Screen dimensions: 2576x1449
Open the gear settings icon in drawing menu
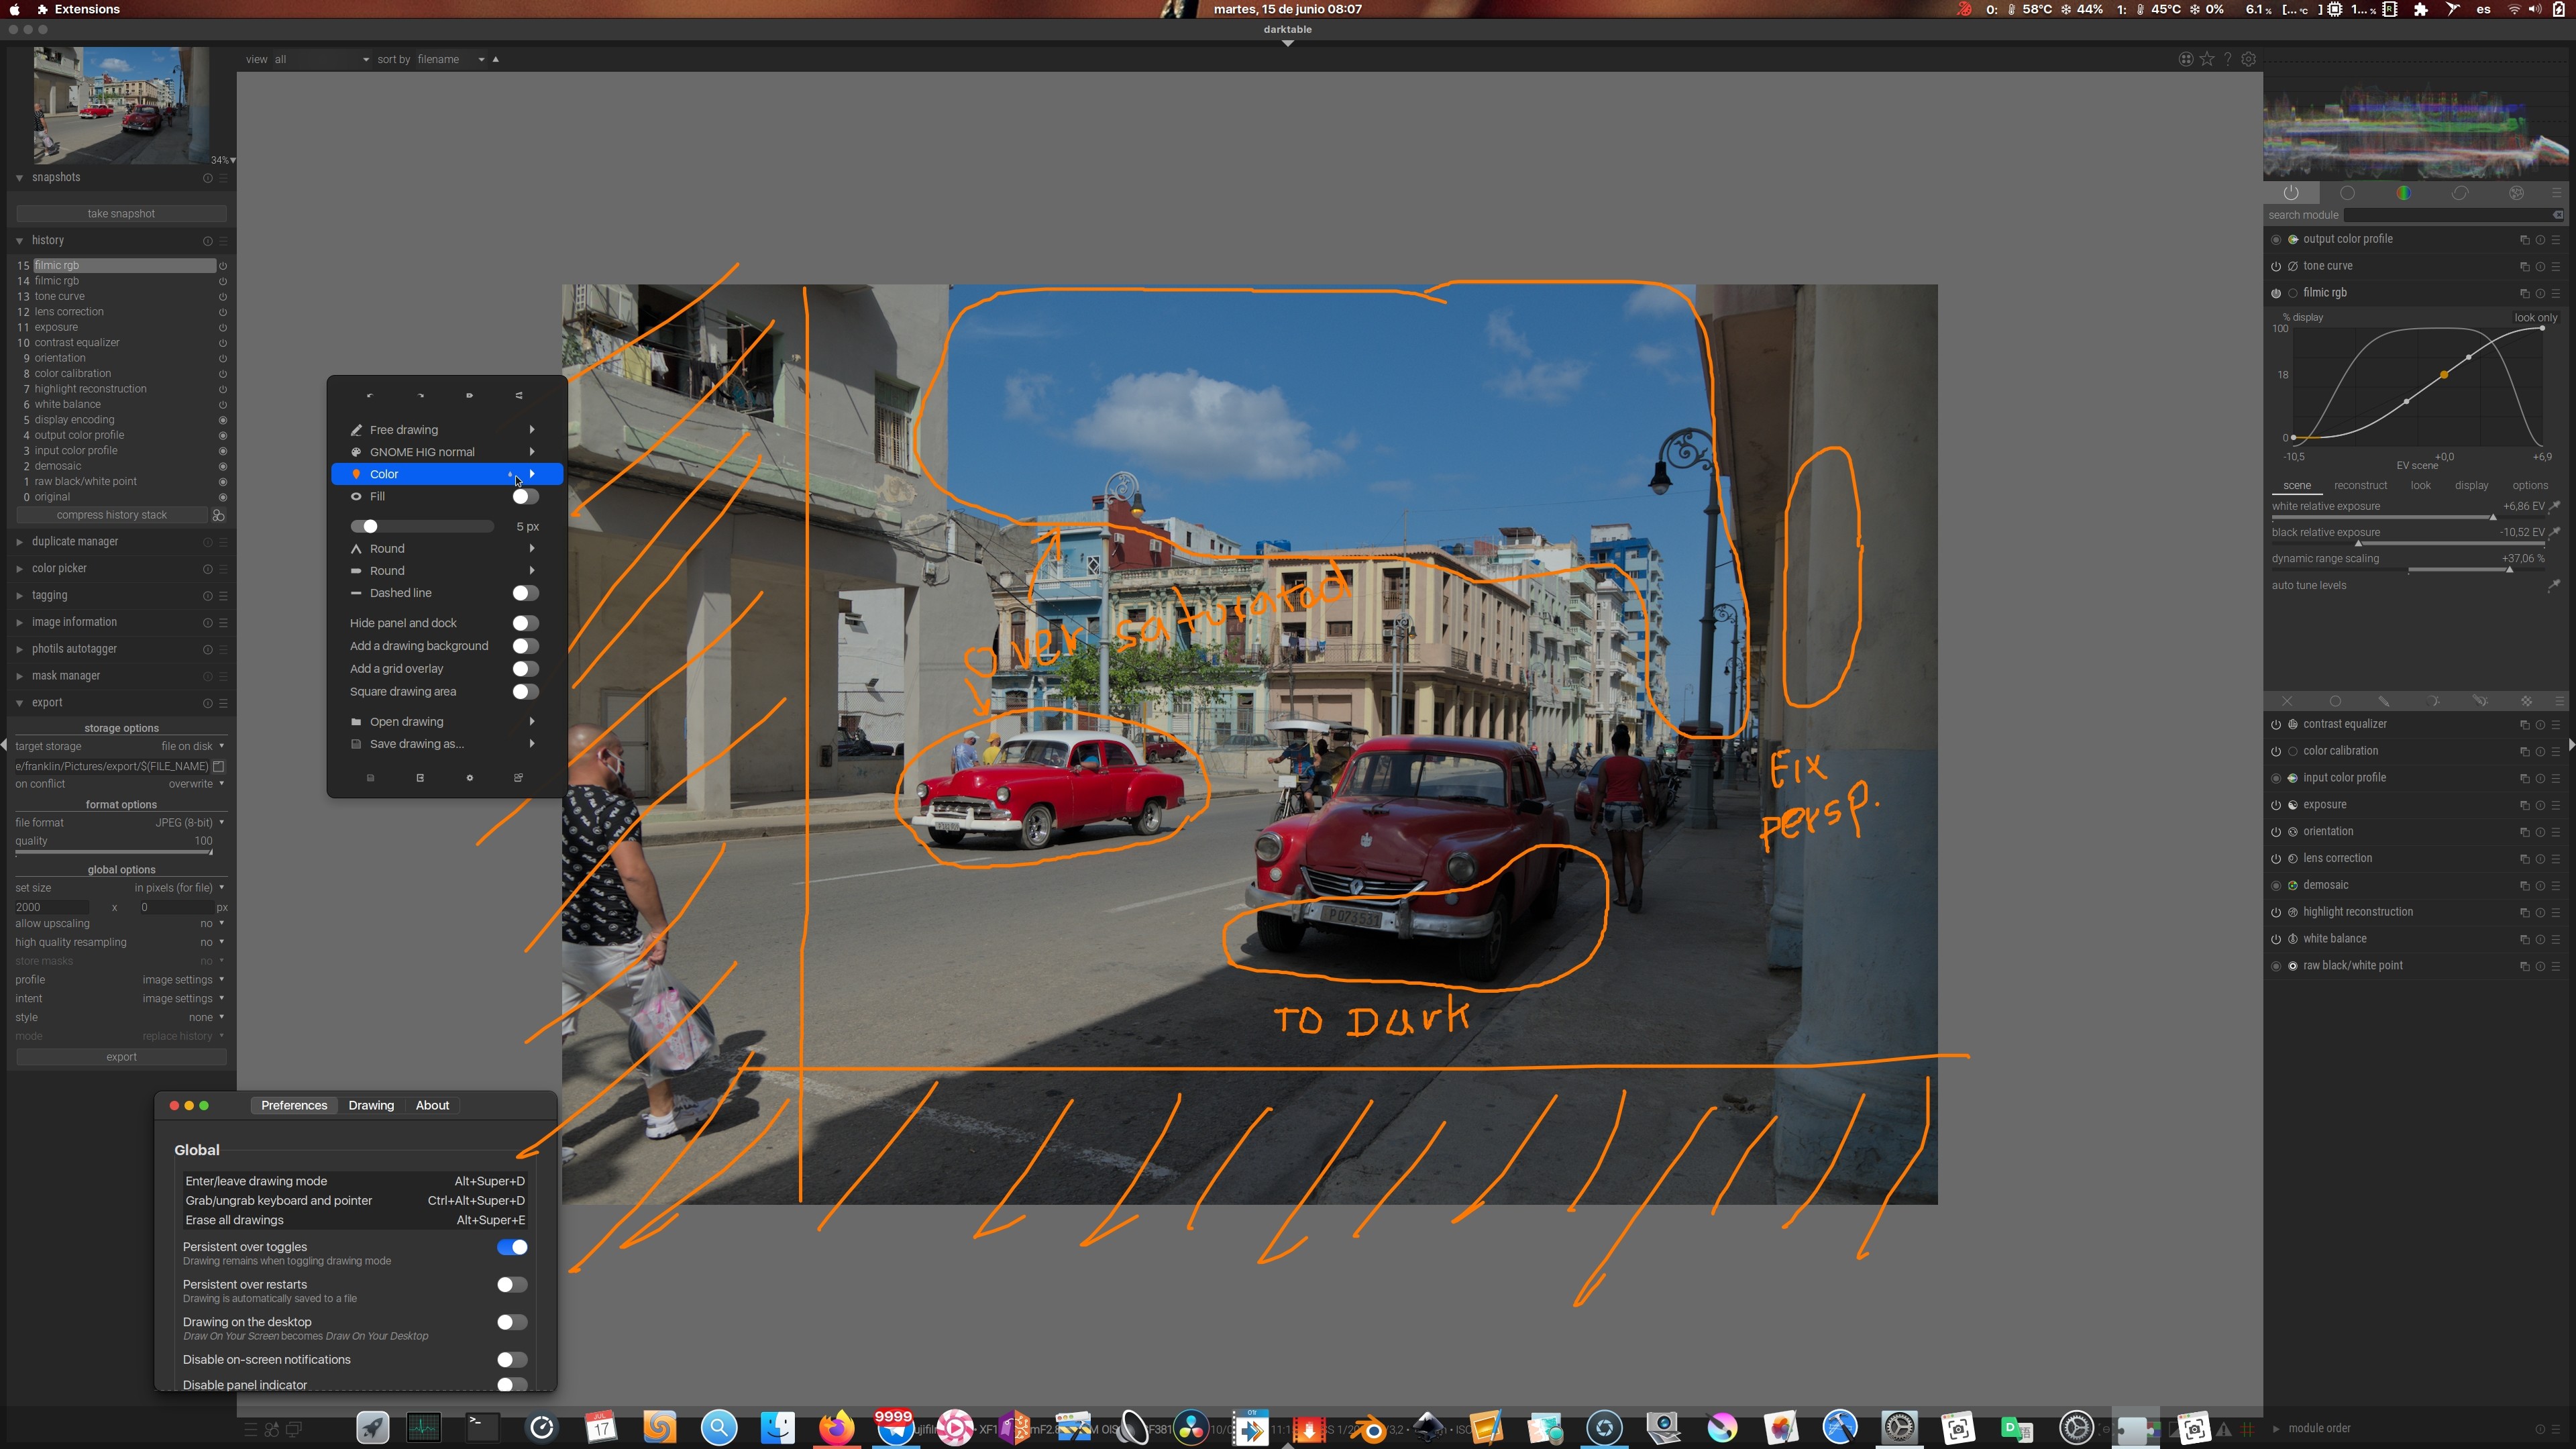(x=470, y=778)
